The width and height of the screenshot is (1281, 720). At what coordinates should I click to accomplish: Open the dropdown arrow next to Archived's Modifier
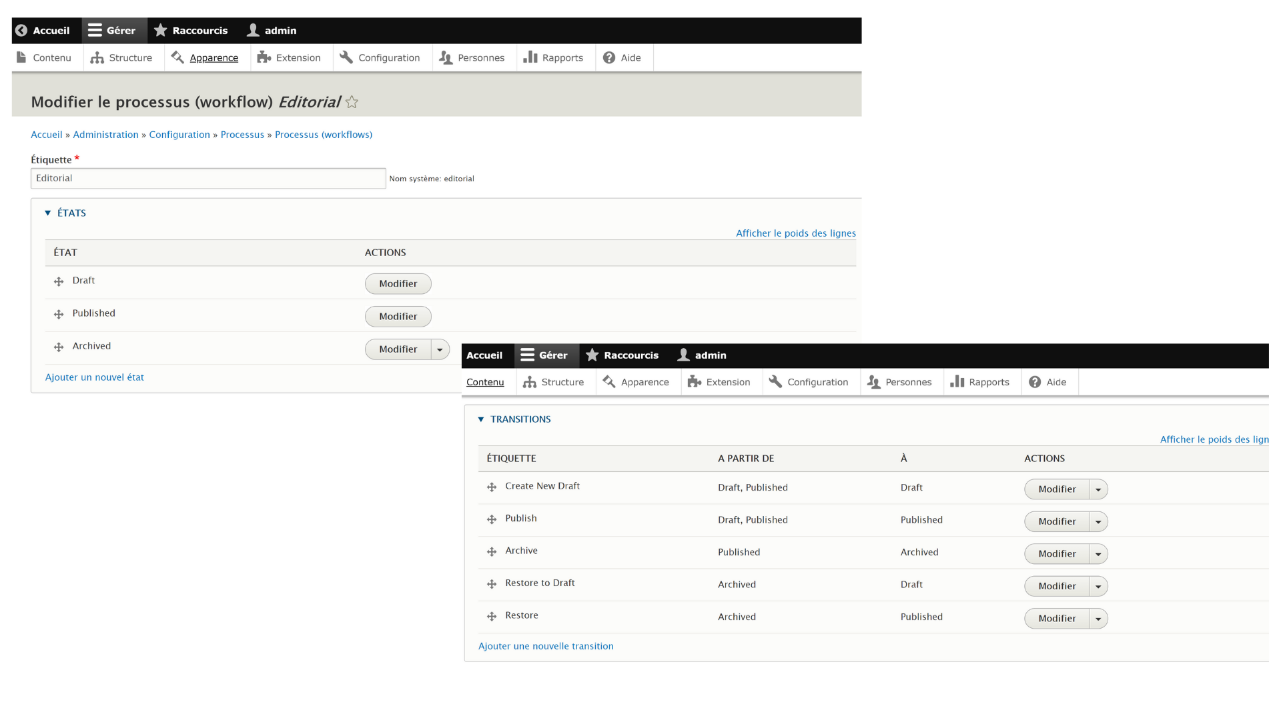[440, 349]
